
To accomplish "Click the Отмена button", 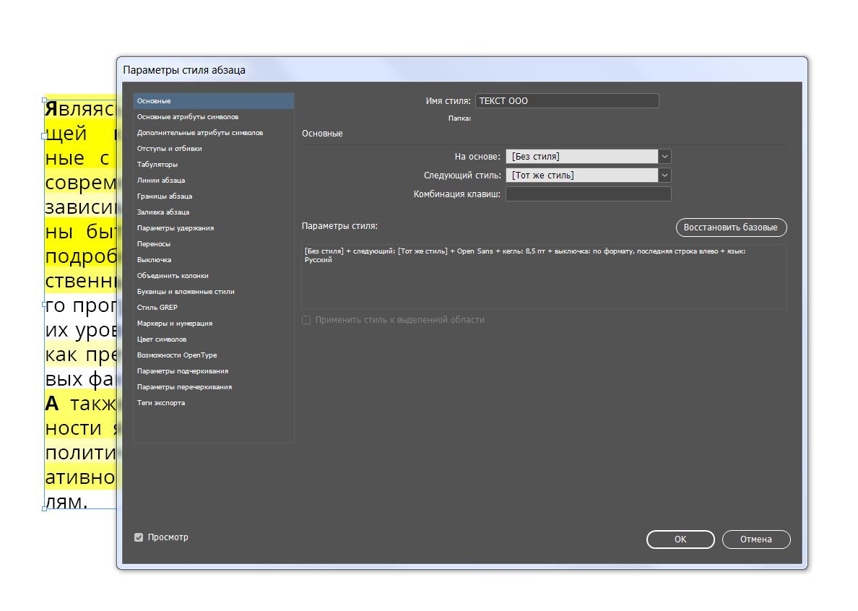I will pyautogui.click(x=756, y=539).
